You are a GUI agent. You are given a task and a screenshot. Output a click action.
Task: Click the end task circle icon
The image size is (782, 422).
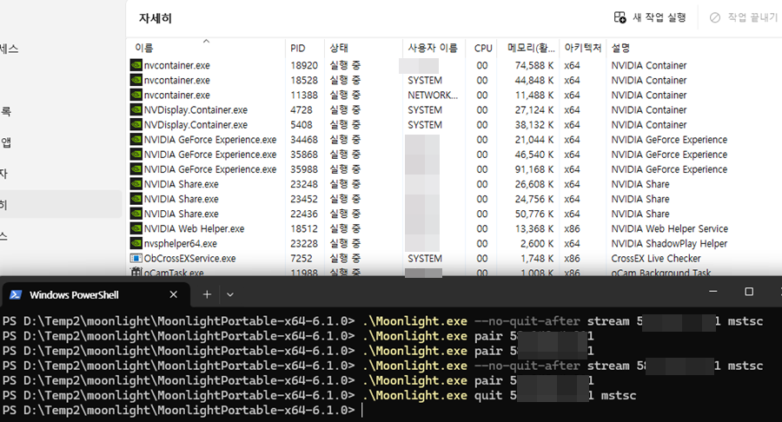(715, 18)
